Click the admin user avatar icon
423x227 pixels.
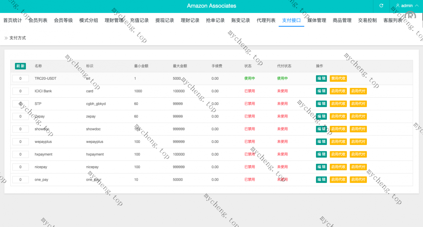(x=398, y=6)
